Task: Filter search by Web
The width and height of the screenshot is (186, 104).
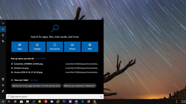Action: (x=90, y=47)
